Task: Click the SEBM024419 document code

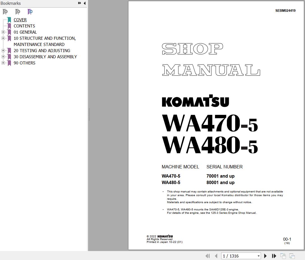Action: (285, 11)
